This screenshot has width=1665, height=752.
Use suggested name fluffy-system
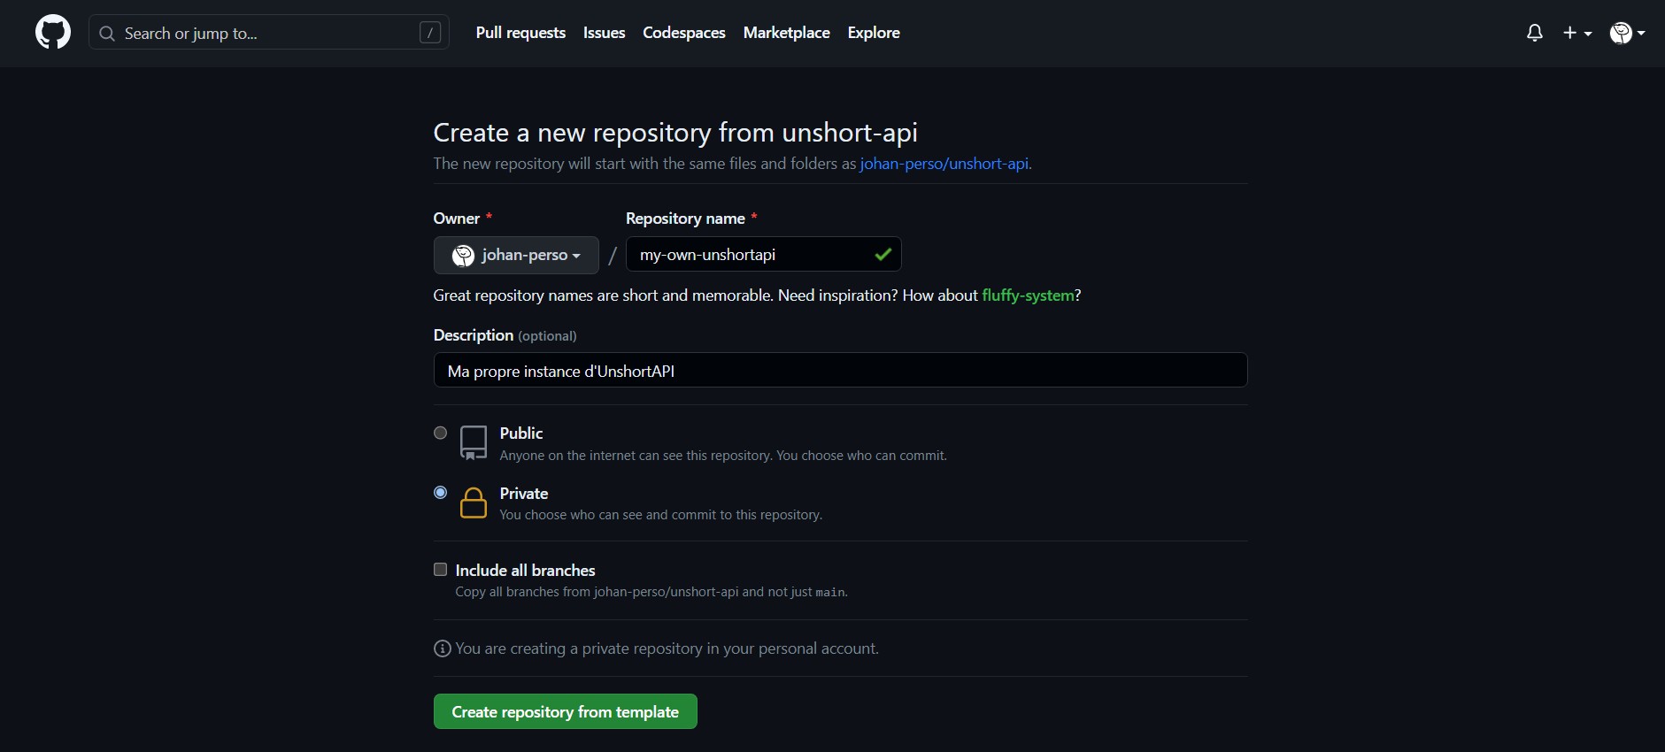pyautogui.click(x=1028, y=295)
